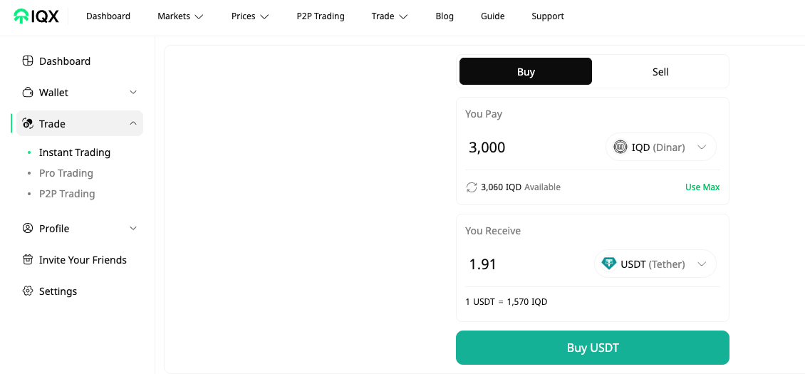Screen dimensions: 805x374
Task: Open the USDT (Tether) currency selector
Action: [x=655, y=264]
